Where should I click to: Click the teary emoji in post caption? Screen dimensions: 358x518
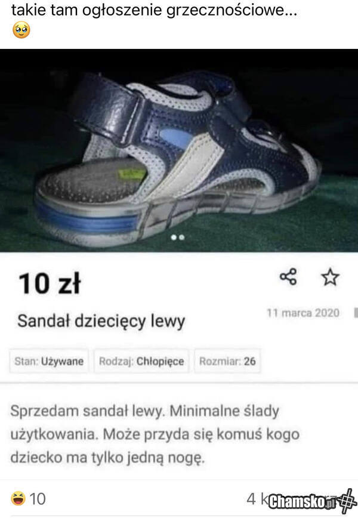(x=21, y=30)
